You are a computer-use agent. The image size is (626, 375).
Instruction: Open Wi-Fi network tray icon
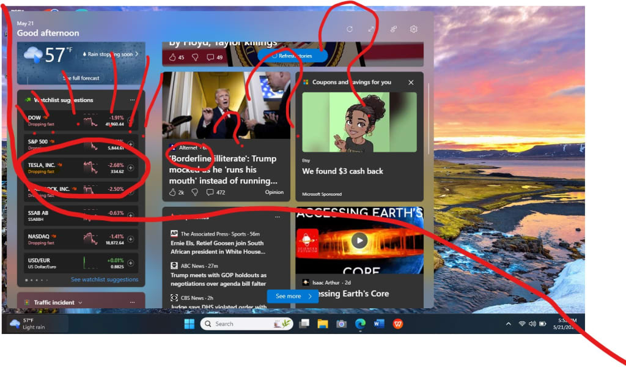[522, 324]
